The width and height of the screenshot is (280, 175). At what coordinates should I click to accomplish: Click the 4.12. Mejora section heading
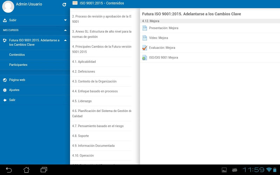tap(151, 21)
